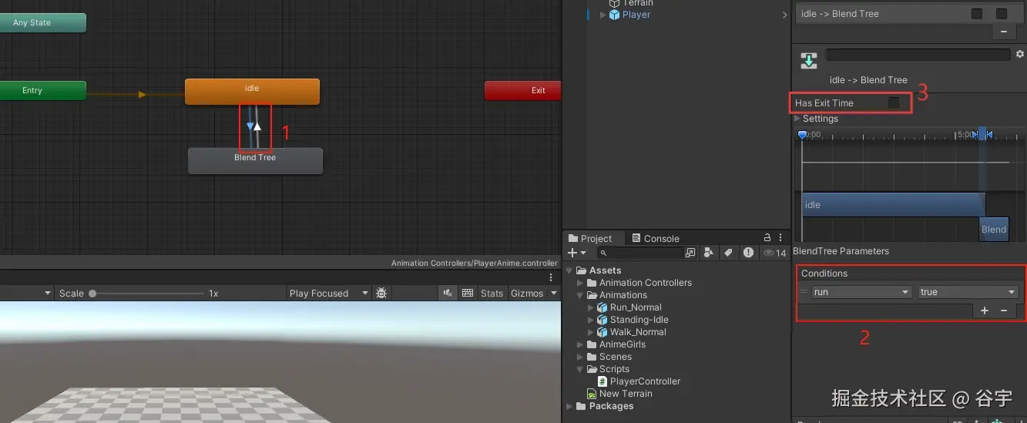This screenshot has height=423, width=1027.
Task: Click the open-in-new-window search icon
Action: 690,253
